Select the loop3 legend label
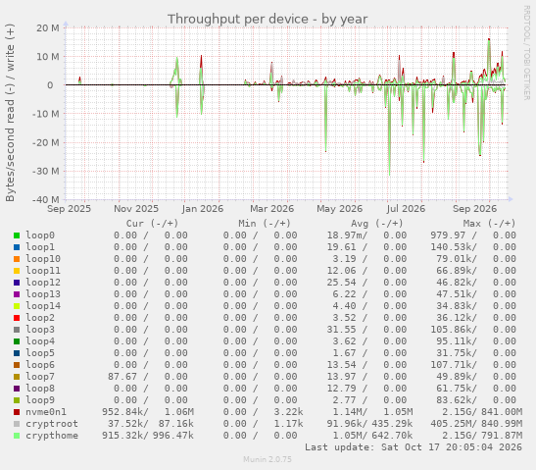The image size is (536, 470). pyautogui.click(x=40, y=330)
